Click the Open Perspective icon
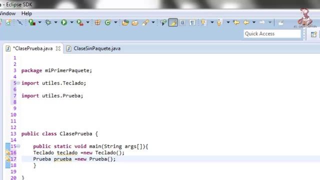 313,34
